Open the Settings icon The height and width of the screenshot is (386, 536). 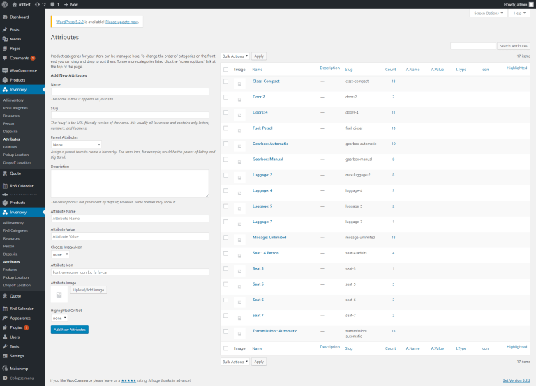(x=5, y=356)
